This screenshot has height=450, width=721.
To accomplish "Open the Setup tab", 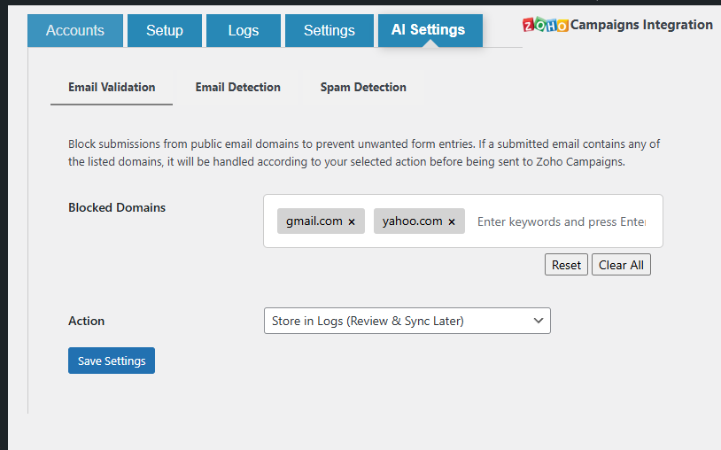I will 164,30.
